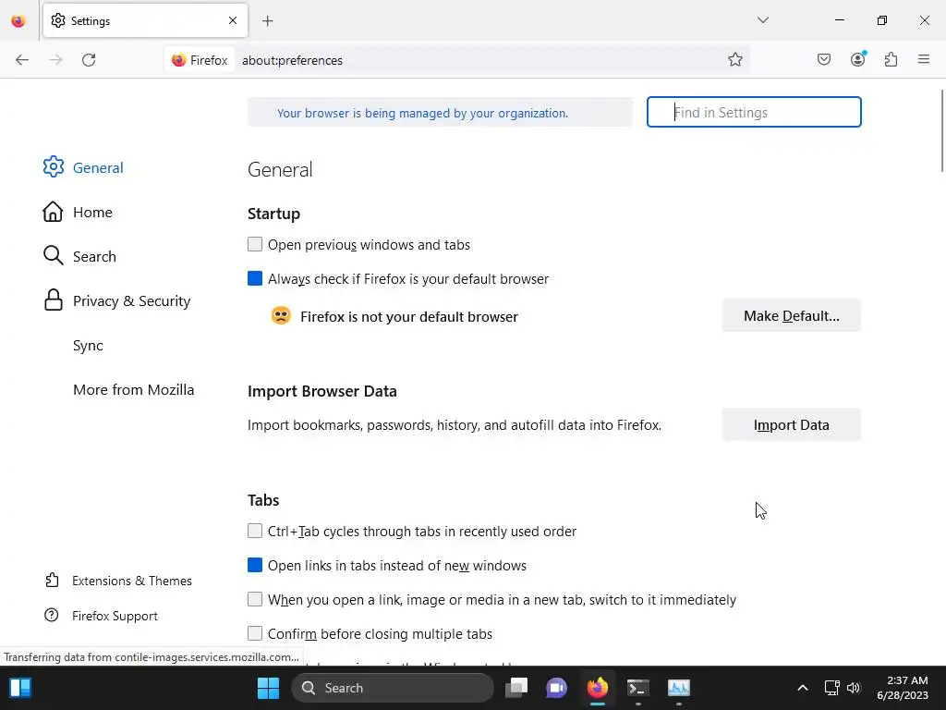The height and width of the screenshot is (710, 946).
Task: Open Extensions & Themes link
Action: [119, 581]
